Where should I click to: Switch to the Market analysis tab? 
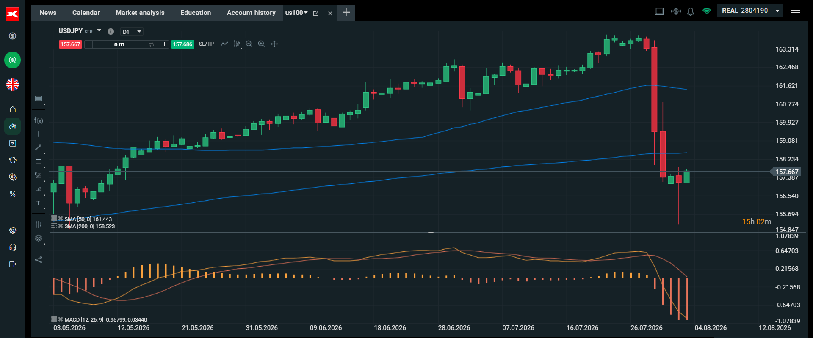point(140,13)
